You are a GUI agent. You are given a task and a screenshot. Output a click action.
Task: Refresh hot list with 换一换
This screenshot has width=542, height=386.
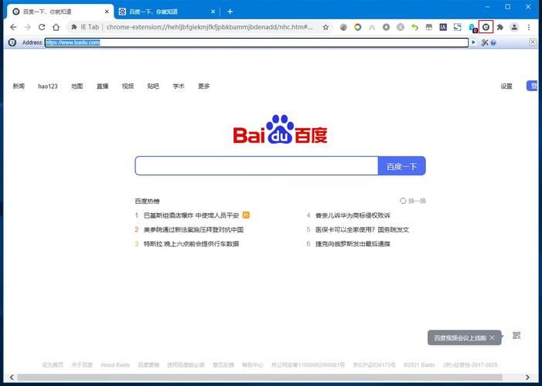click(x=413, y=201)
